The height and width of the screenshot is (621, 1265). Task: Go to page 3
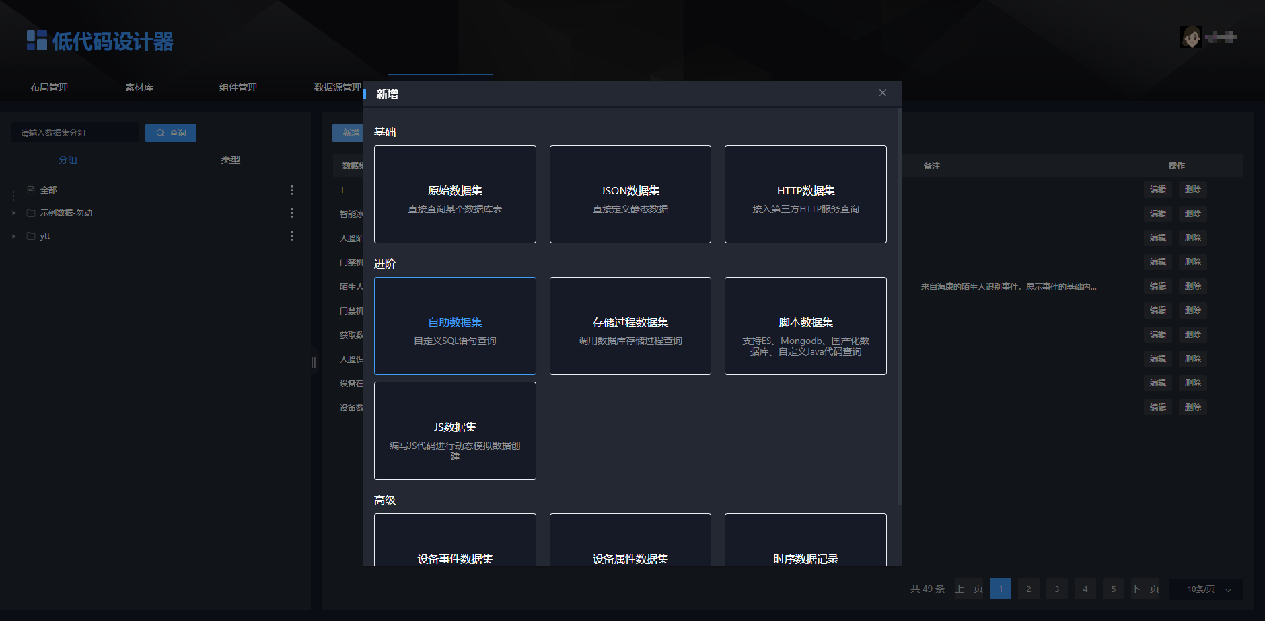1057,589
